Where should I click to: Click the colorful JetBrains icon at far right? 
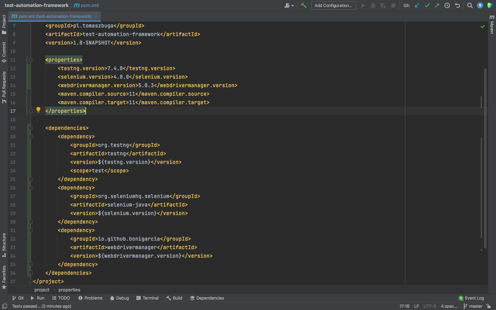(490, 5)
